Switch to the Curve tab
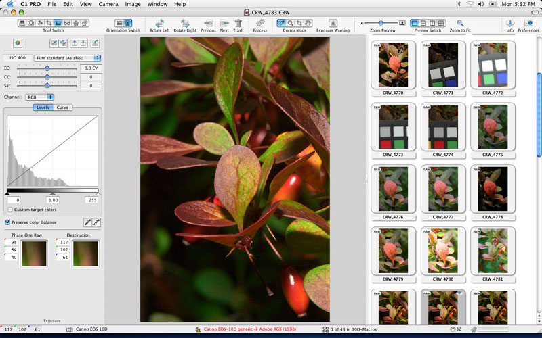The width and height of the screenshot is (542, 338). [x=62, y=107]
